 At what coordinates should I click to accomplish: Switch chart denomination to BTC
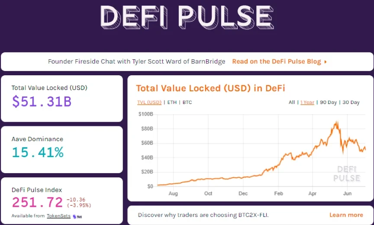[187, 103]
